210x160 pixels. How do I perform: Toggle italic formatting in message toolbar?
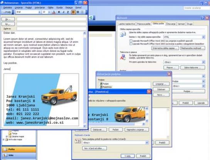[64, 12]
